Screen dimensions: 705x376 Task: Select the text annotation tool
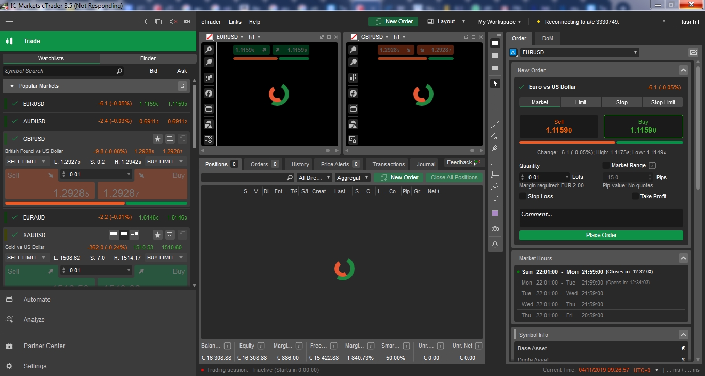coord(495,199)
